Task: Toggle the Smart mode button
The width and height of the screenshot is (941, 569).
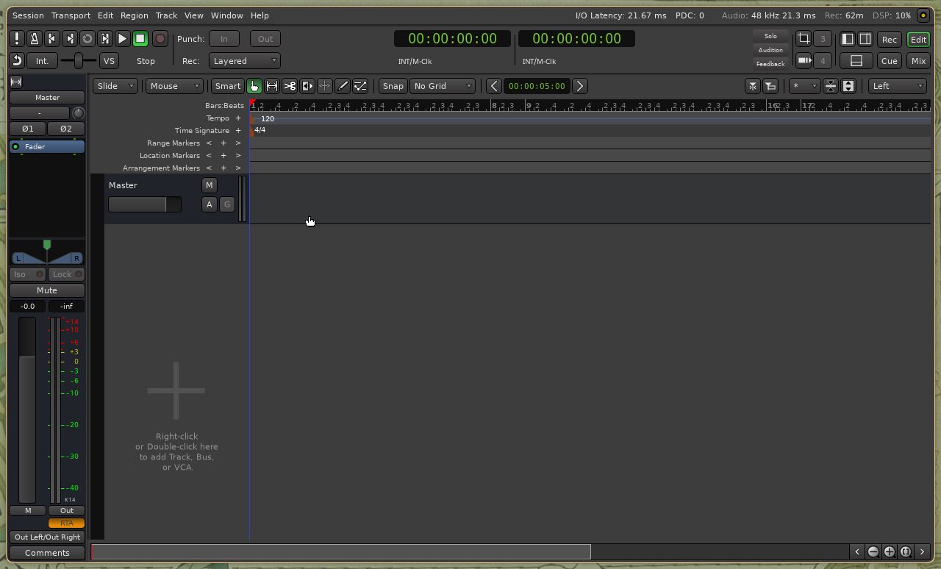Action: pos(227,86)
